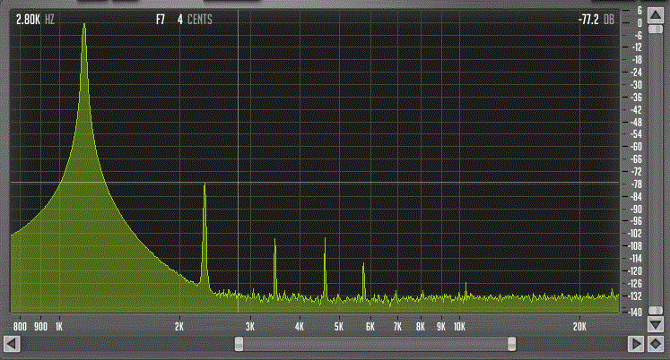670x360 pixels.
Task: Click the second harmonic peak near -78 dB
Action: coord(204,184)
